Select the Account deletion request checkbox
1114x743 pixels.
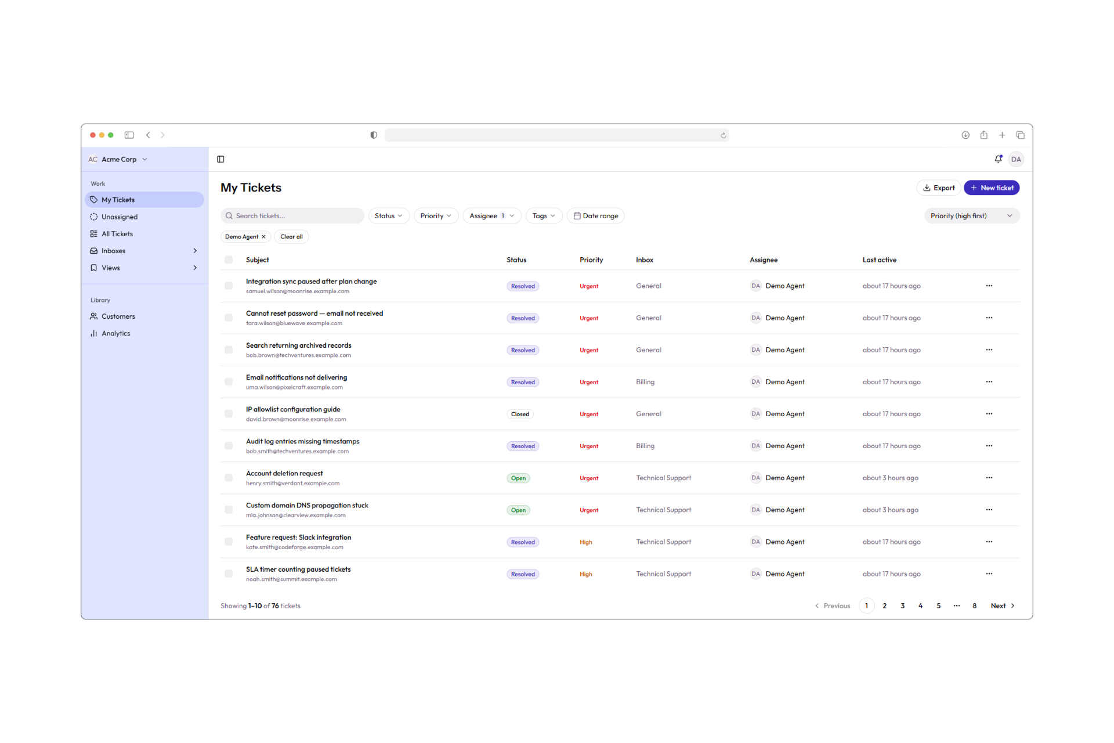(229, 478)
